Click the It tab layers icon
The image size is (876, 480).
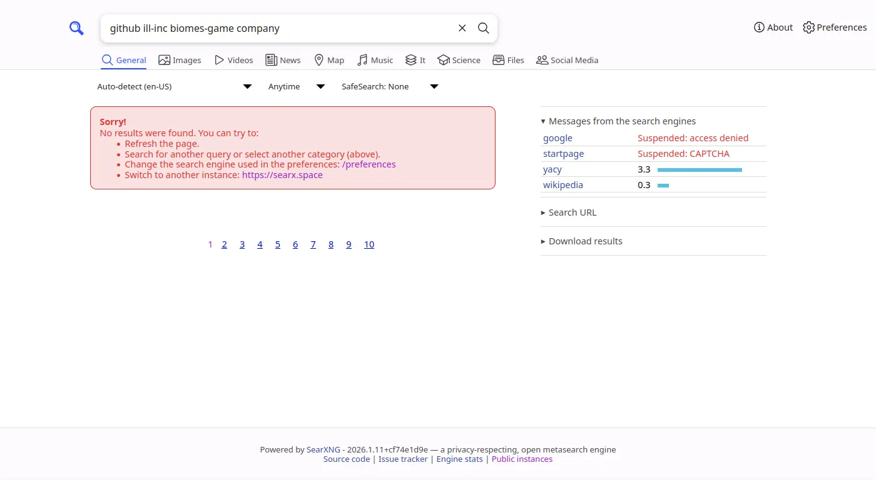tap(410, 60)
